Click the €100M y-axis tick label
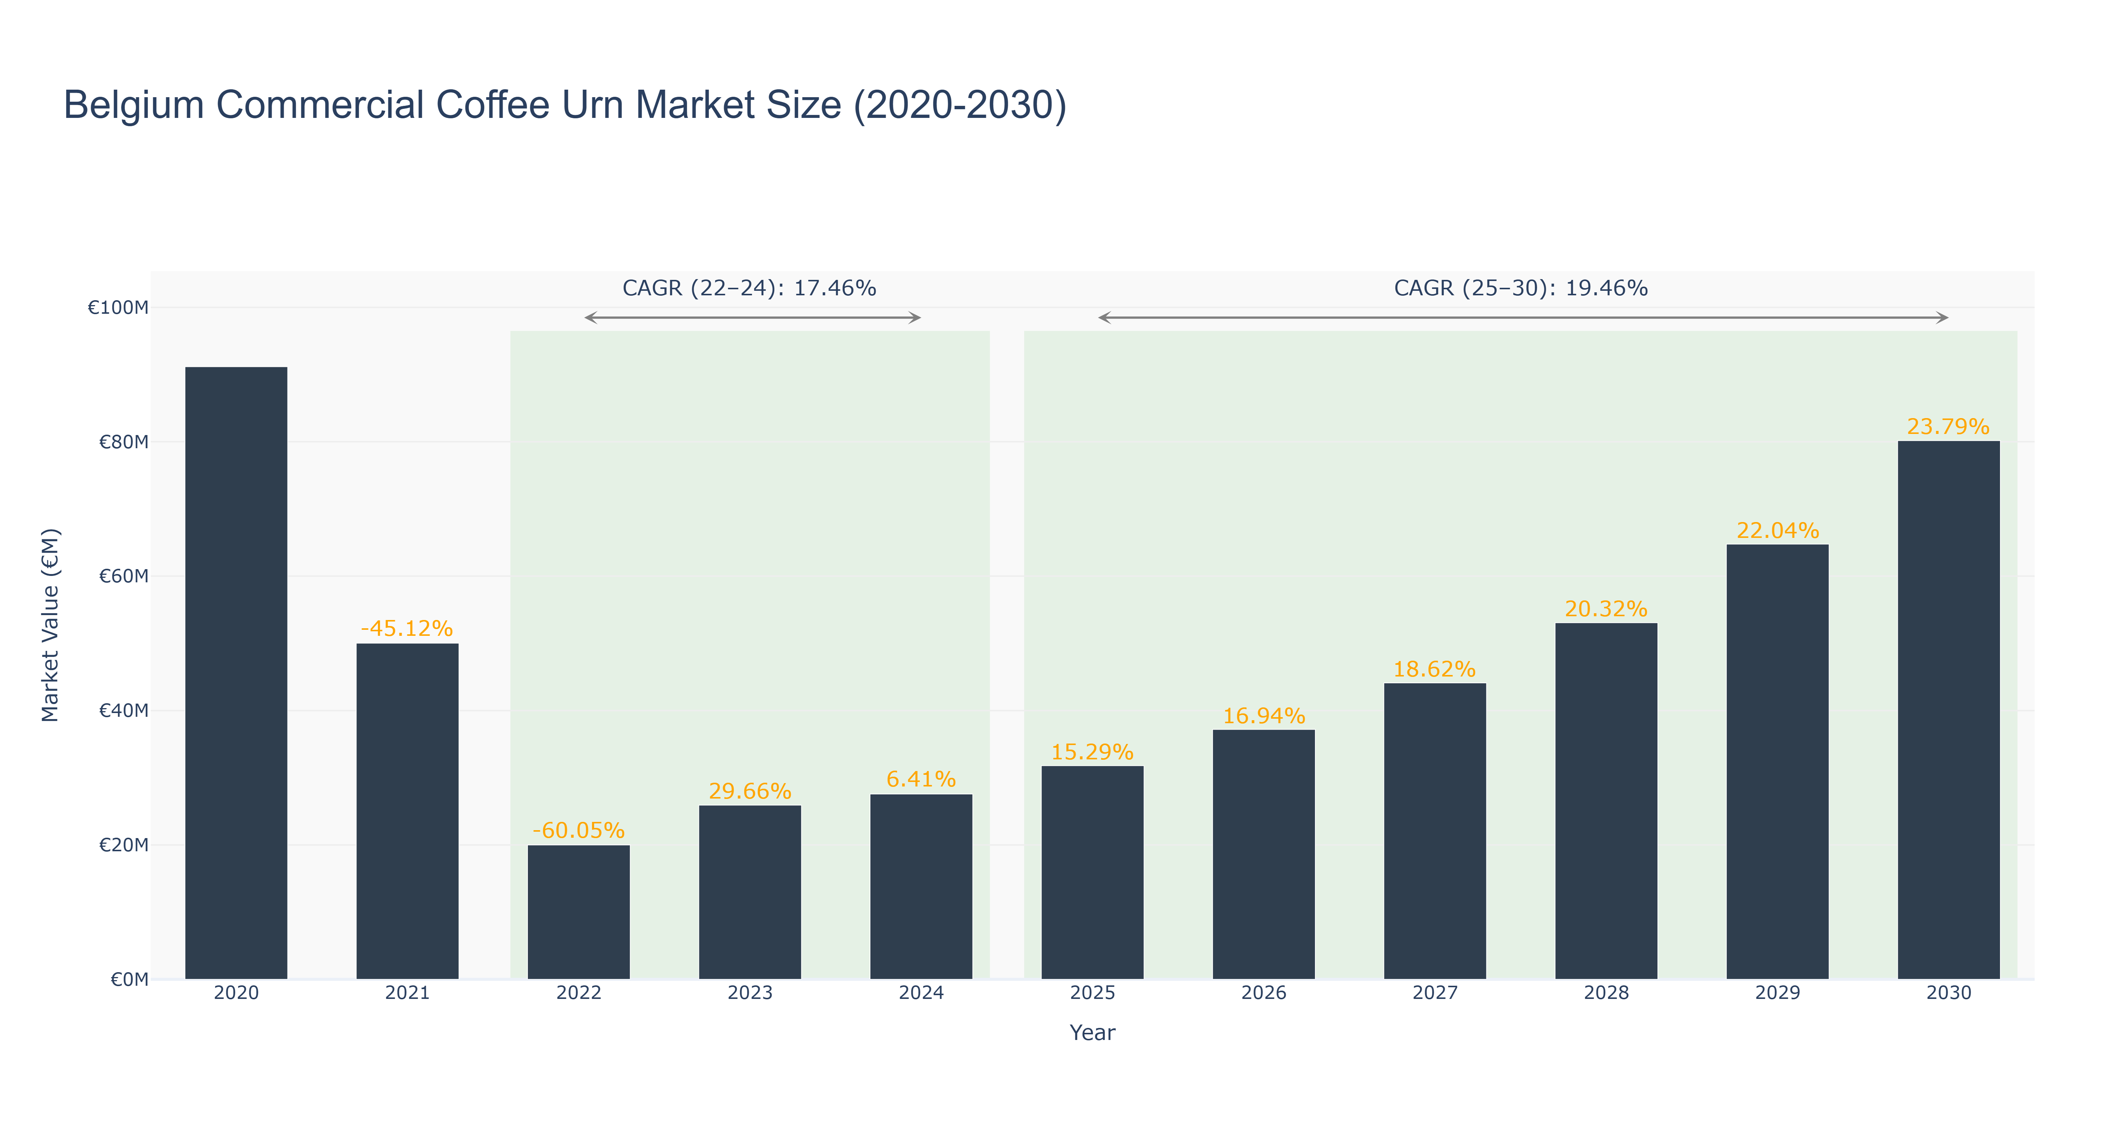The width and height of the screenshot is (2110, 1130). [118, 308]
